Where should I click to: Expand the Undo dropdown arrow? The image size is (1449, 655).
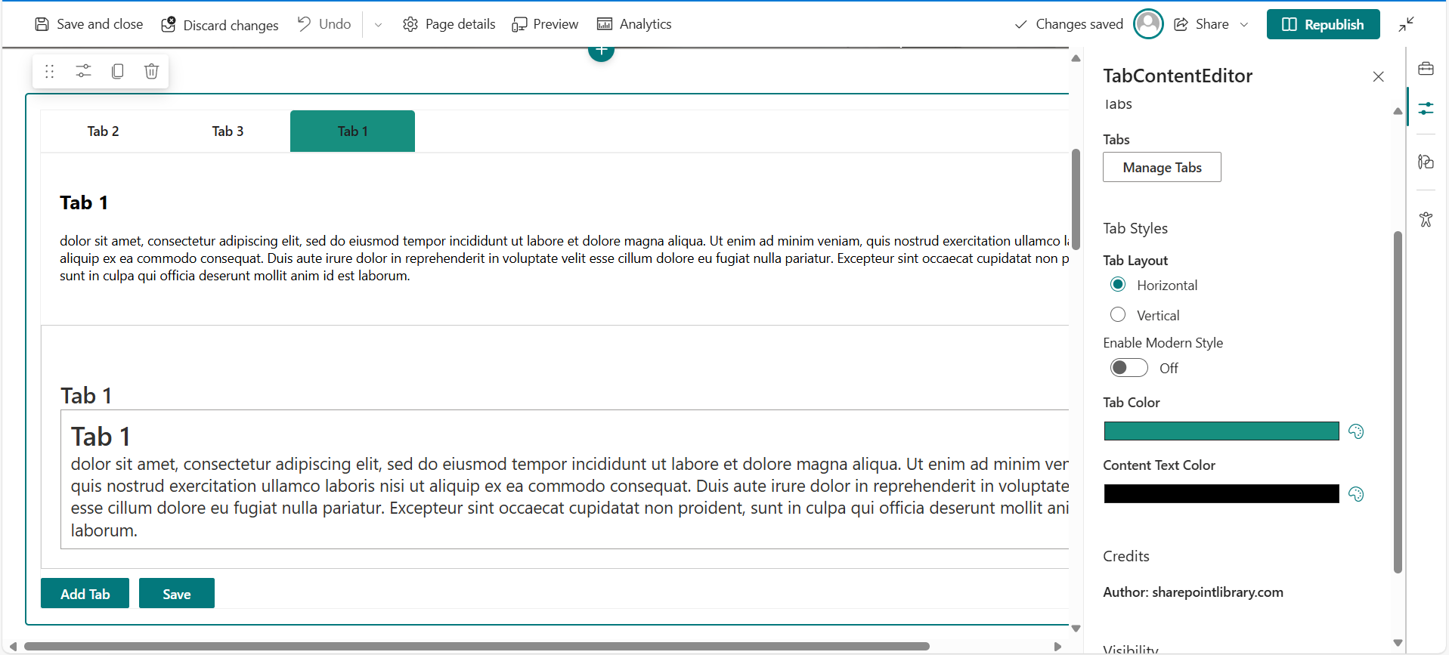point(378,25)
